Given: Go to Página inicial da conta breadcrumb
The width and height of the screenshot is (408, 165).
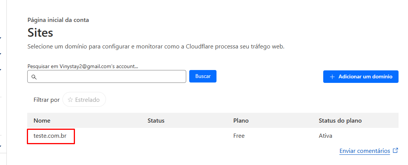Looking at the screenshot, I should point(58,20).
